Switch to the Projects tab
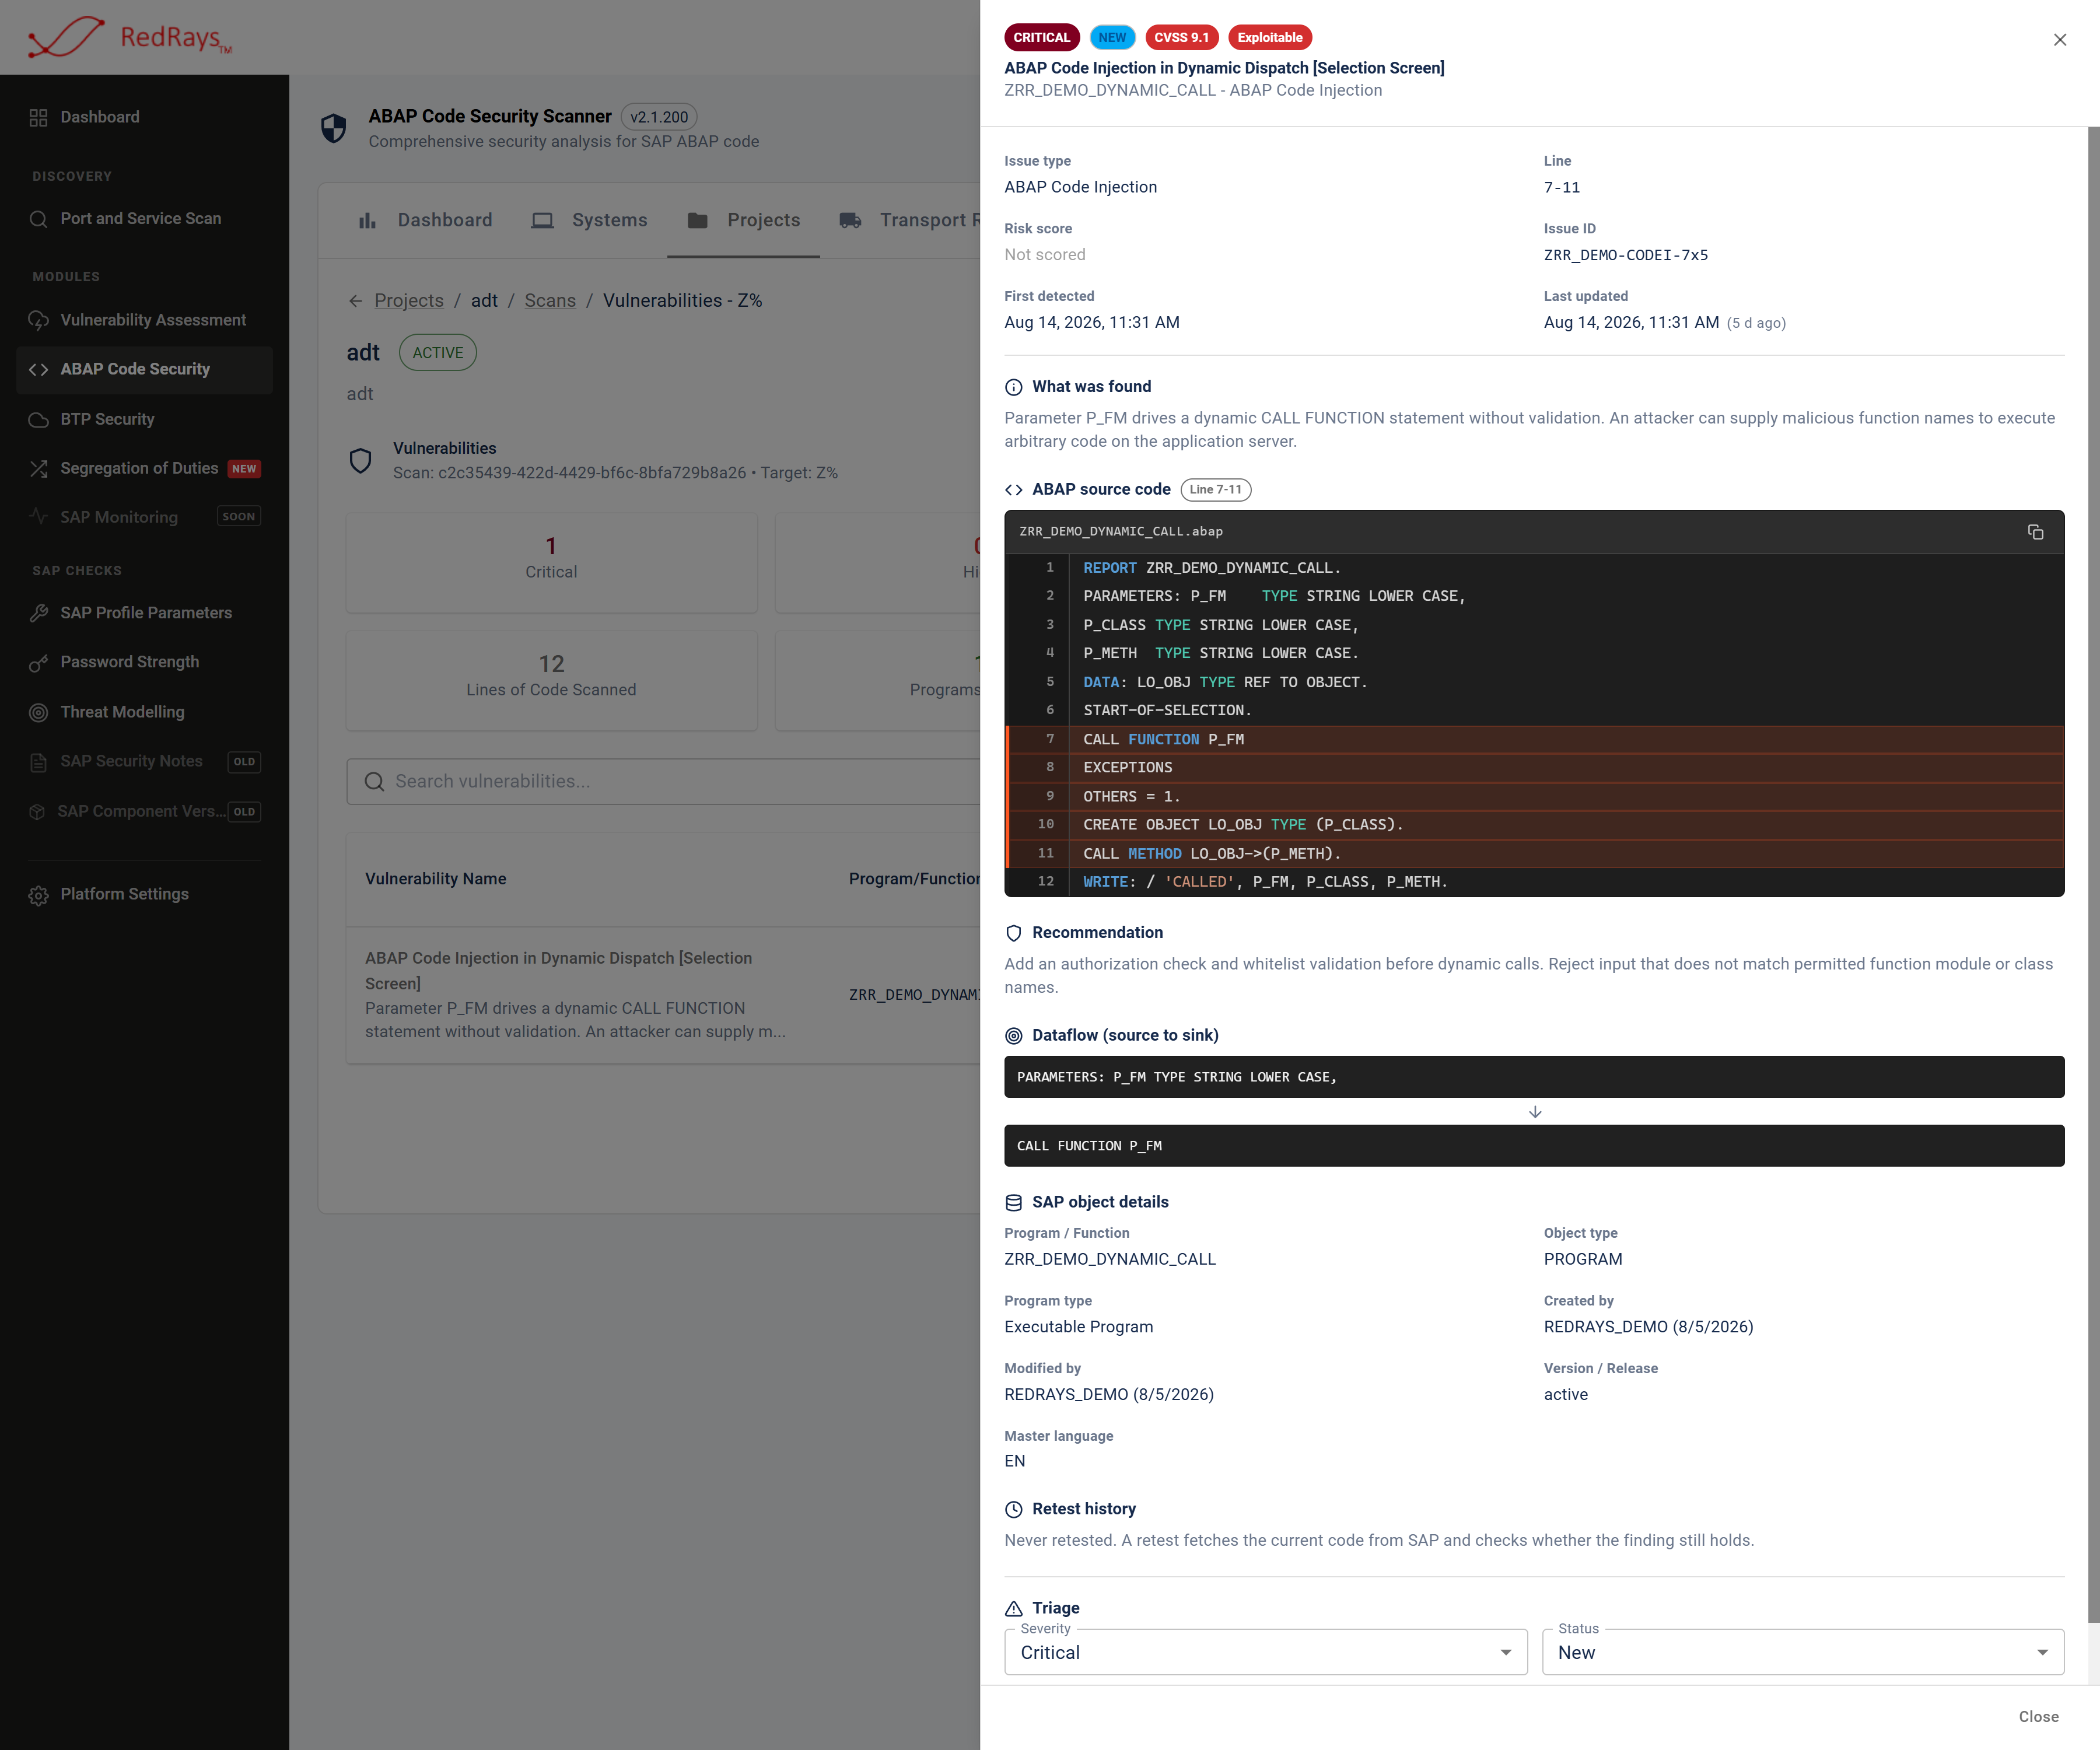Screen dimensions: 2100x1750 click(744, 220)
